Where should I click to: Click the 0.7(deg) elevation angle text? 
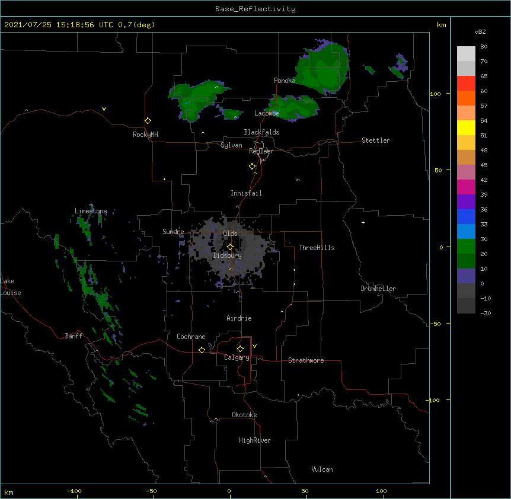pos(136,25)
